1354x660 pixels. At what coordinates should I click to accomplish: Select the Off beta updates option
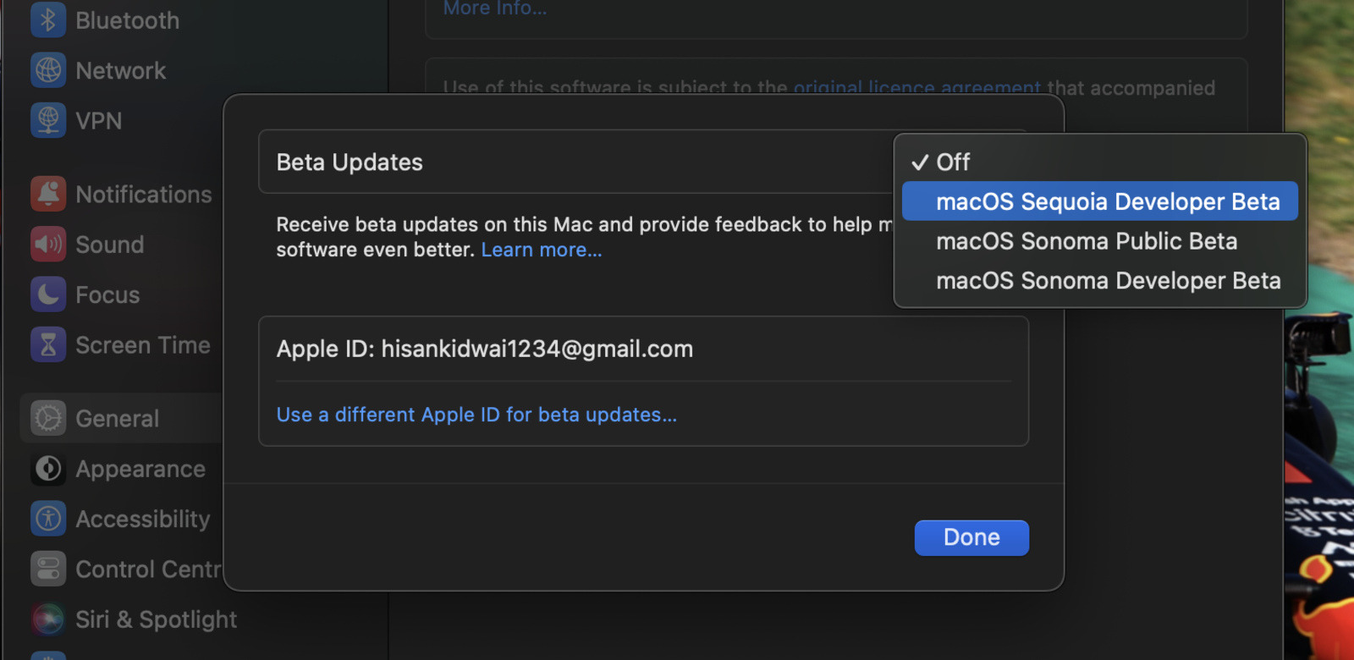[953, 162]
